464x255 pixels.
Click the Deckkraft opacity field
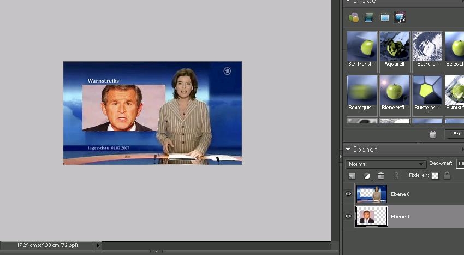[x=460, y=164]
